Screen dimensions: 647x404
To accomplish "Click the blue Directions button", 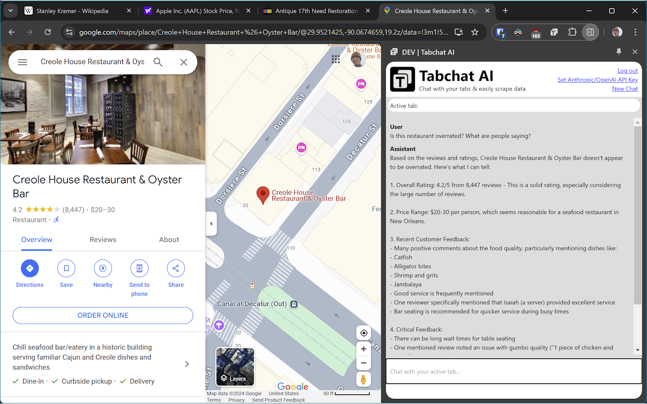I will (30, 268).
